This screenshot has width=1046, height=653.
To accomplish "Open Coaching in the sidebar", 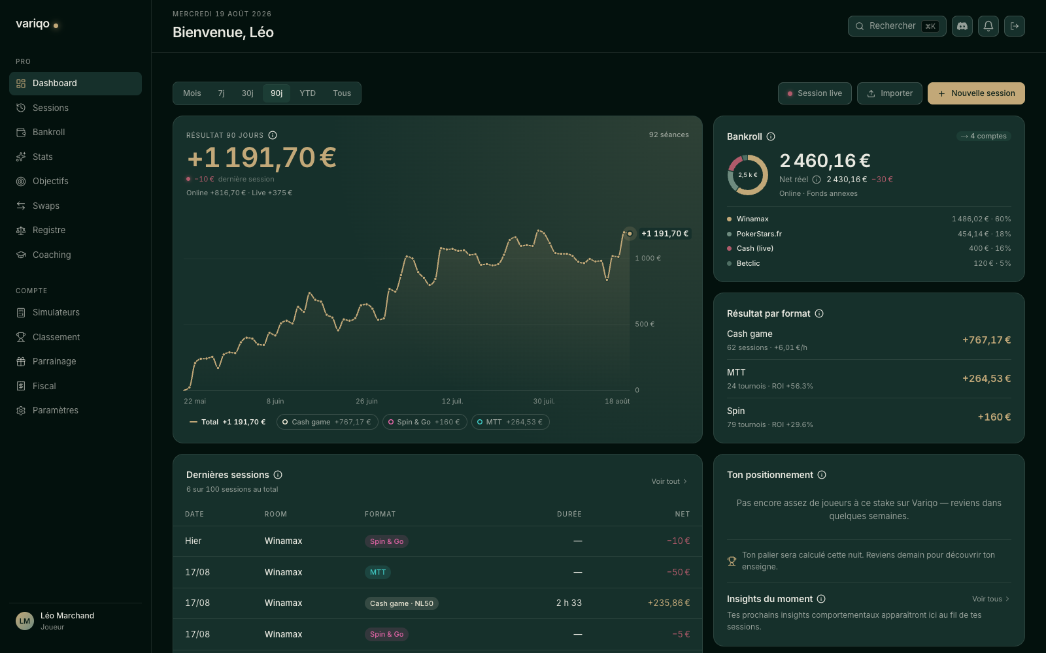I will (75, 255).
